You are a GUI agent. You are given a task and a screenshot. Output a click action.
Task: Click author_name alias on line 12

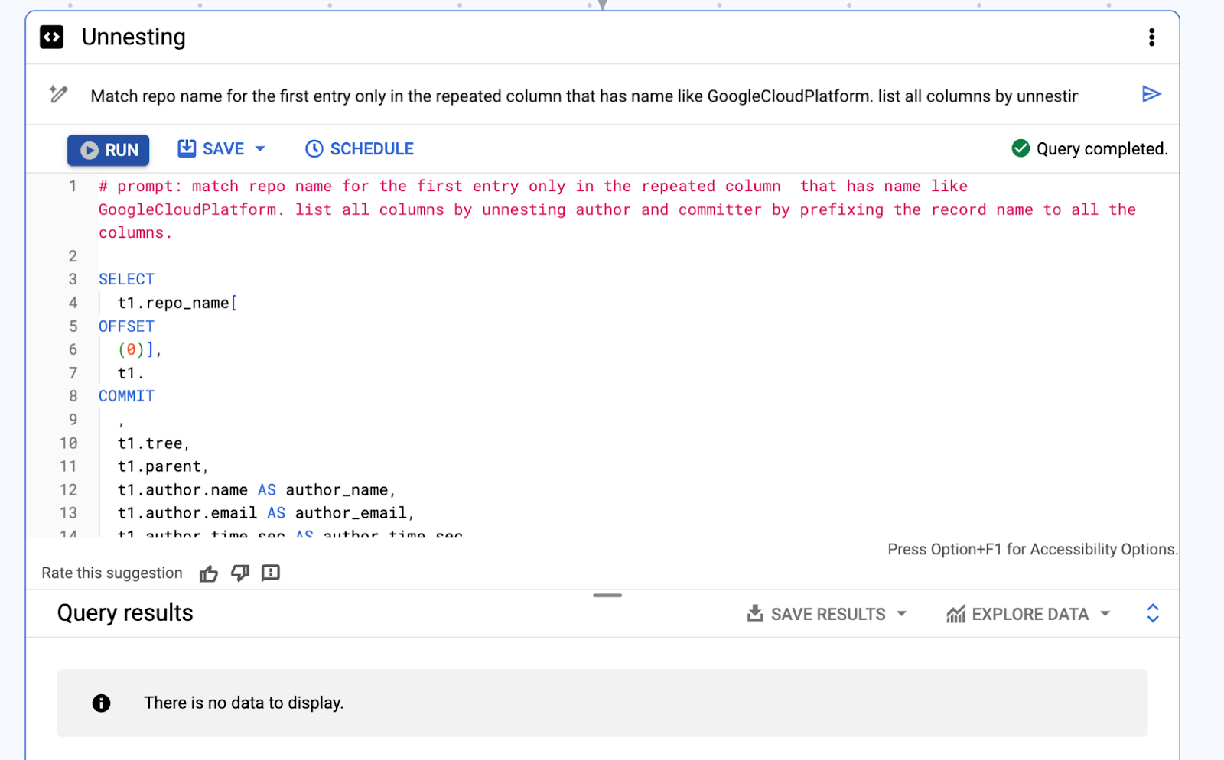point(337,490)
